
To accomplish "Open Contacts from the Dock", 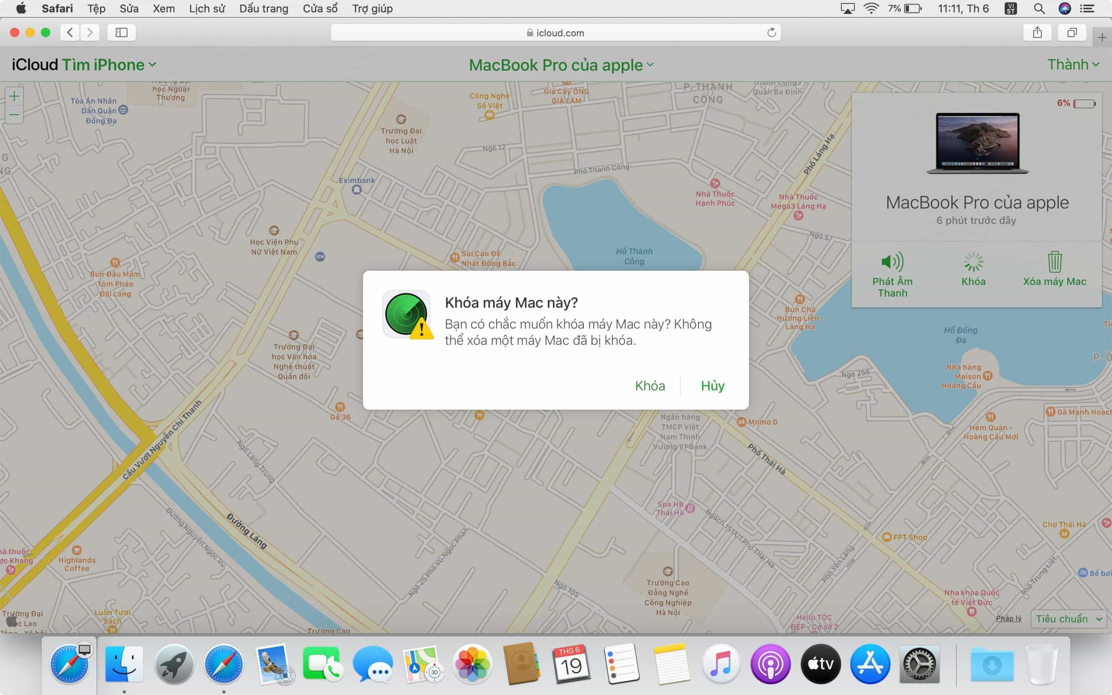I will pyautogui.click(x=522, y=664).
